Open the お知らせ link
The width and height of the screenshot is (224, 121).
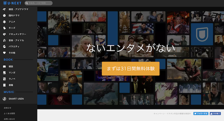click(7, 108)
